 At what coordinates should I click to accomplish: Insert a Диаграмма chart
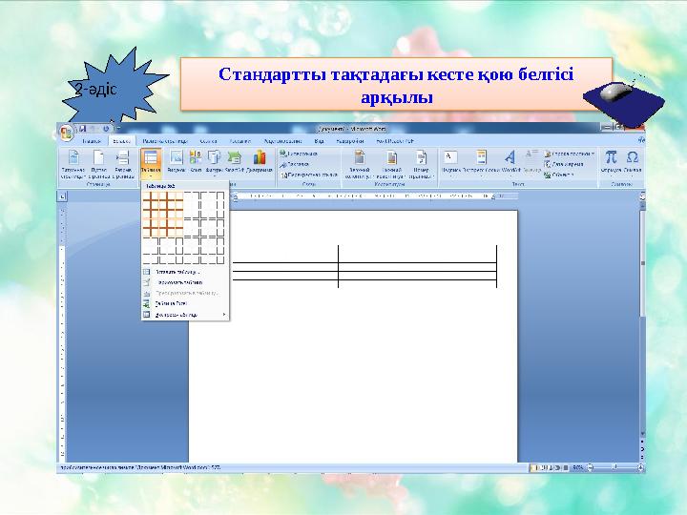pos(260,161)
